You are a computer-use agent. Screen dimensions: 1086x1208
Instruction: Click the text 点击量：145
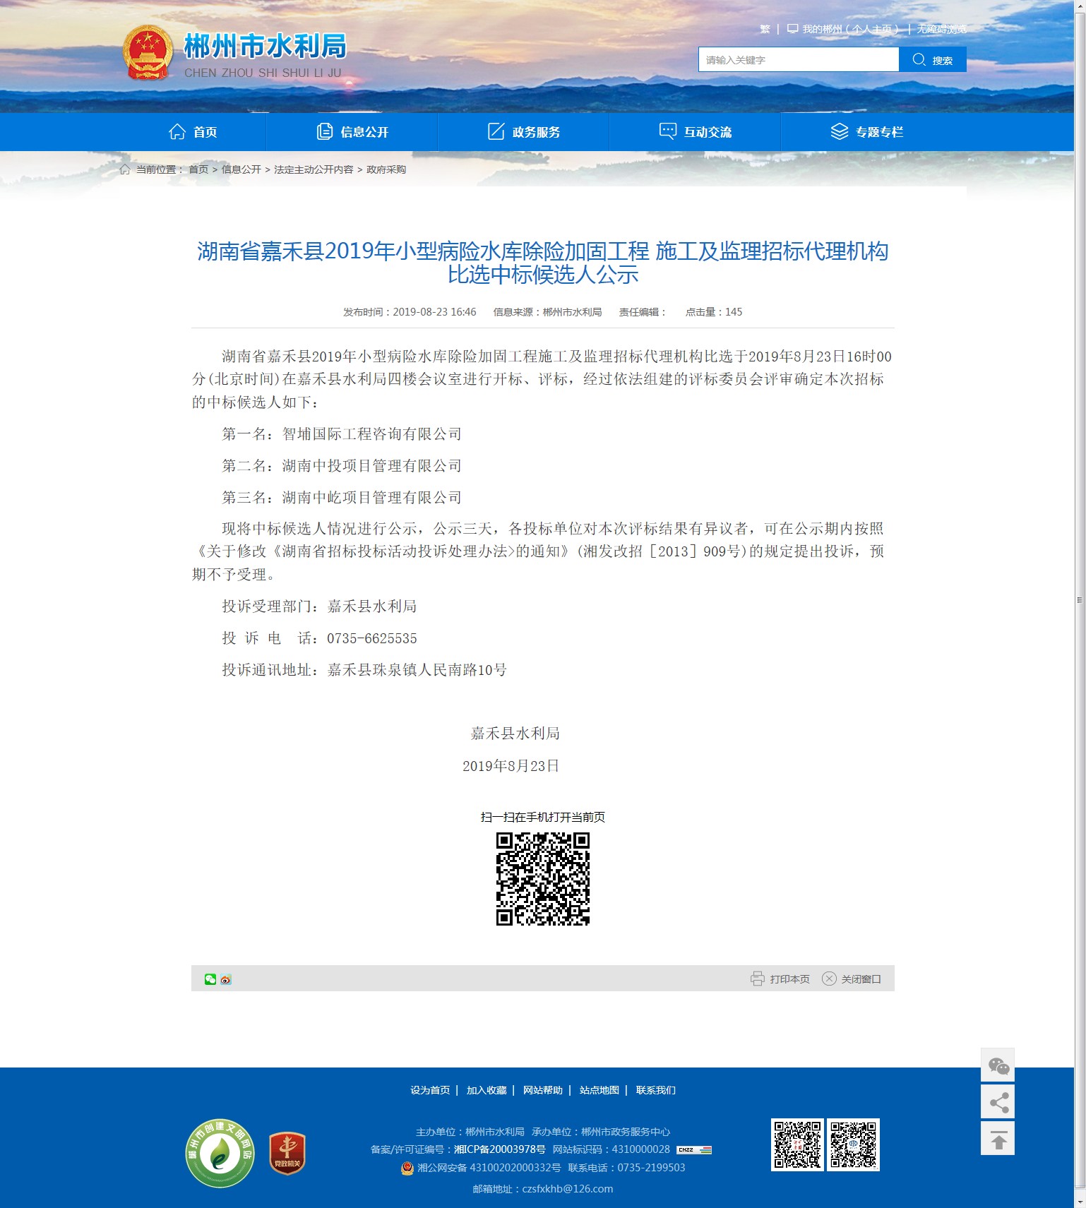(x=714, y=312)
